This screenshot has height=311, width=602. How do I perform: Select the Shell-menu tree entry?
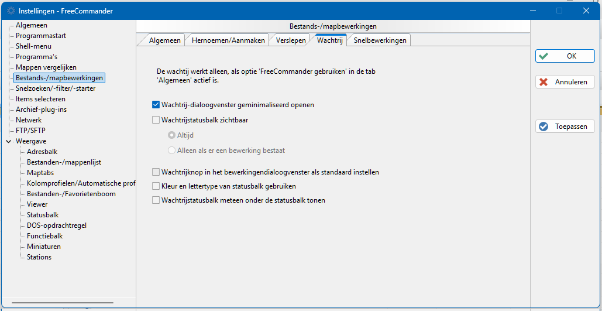(33, 46)
